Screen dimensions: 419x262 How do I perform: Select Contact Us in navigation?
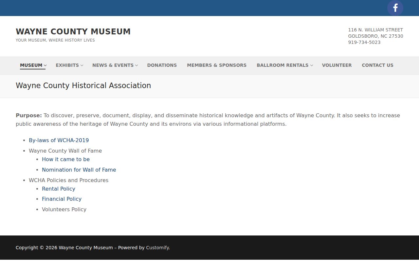377,65
